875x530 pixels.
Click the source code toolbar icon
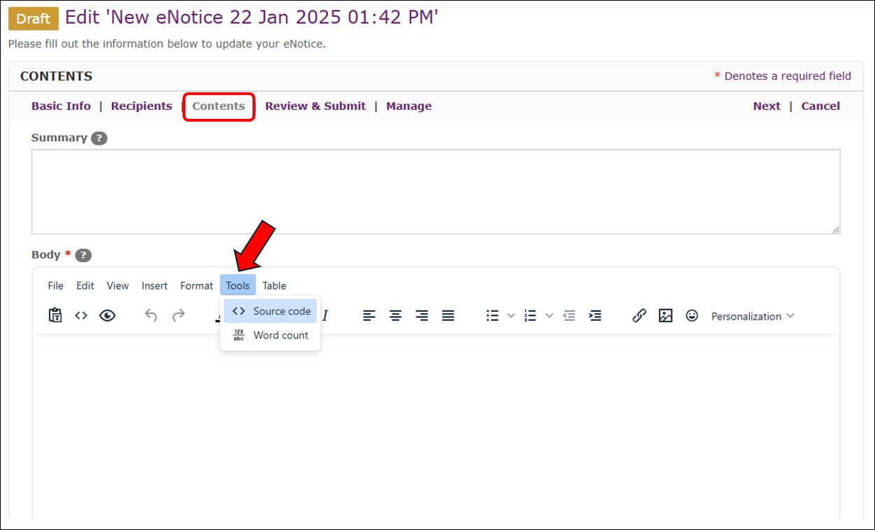click(x=81, y=315)
